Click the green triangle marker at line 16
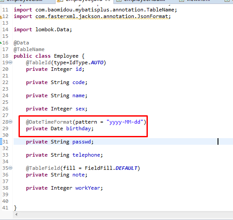Image resolution: width=233 pixels, height=220 pixels. tap(1, 43)
